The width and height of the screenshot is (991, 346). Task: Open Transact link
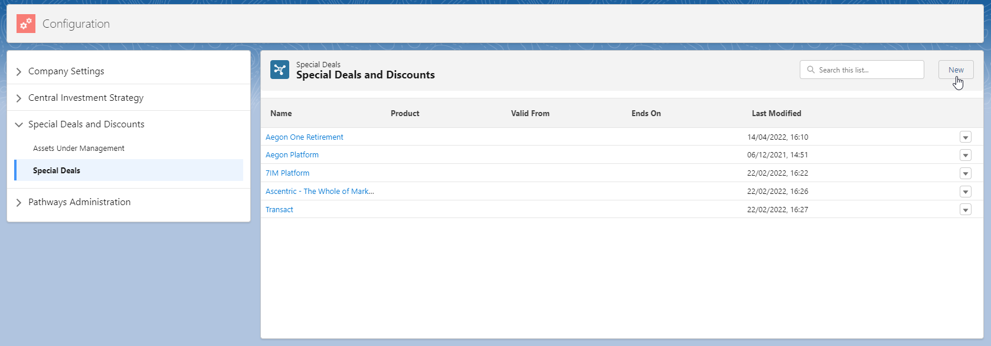tap(279, 210)
